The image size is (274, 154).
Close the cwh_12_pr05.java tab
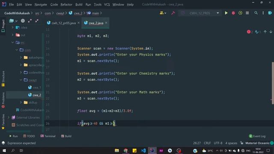coord(79,23)
